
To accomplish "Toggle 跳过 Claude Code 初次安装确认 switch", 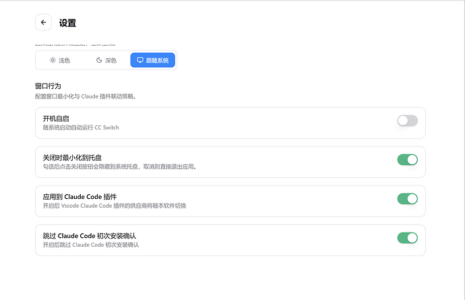I will tap(408, 238).
